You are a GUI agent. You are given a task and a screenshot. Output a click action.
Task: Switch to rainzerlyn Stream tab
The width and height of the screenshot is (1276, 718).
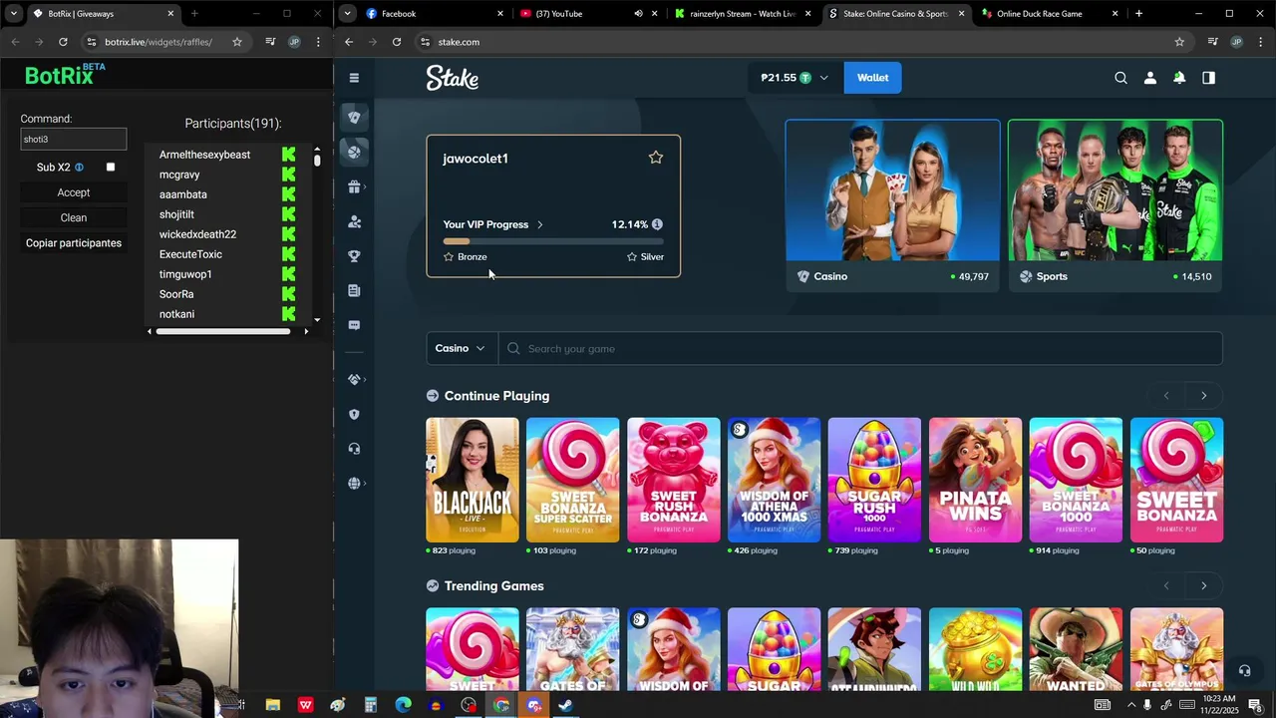click(743, 14)
